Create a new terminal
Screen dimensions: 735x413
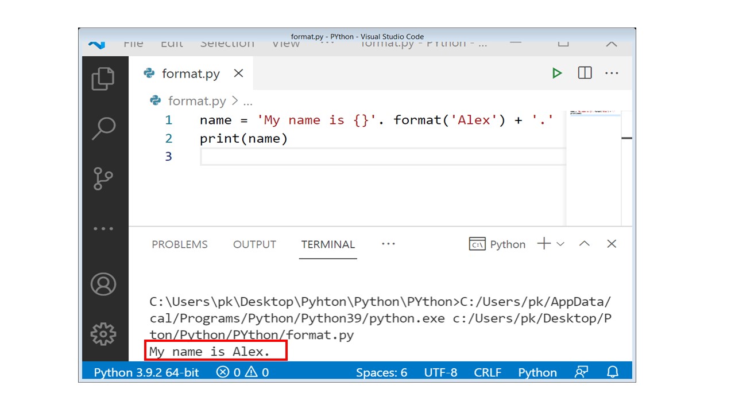[x=543, y=244]
